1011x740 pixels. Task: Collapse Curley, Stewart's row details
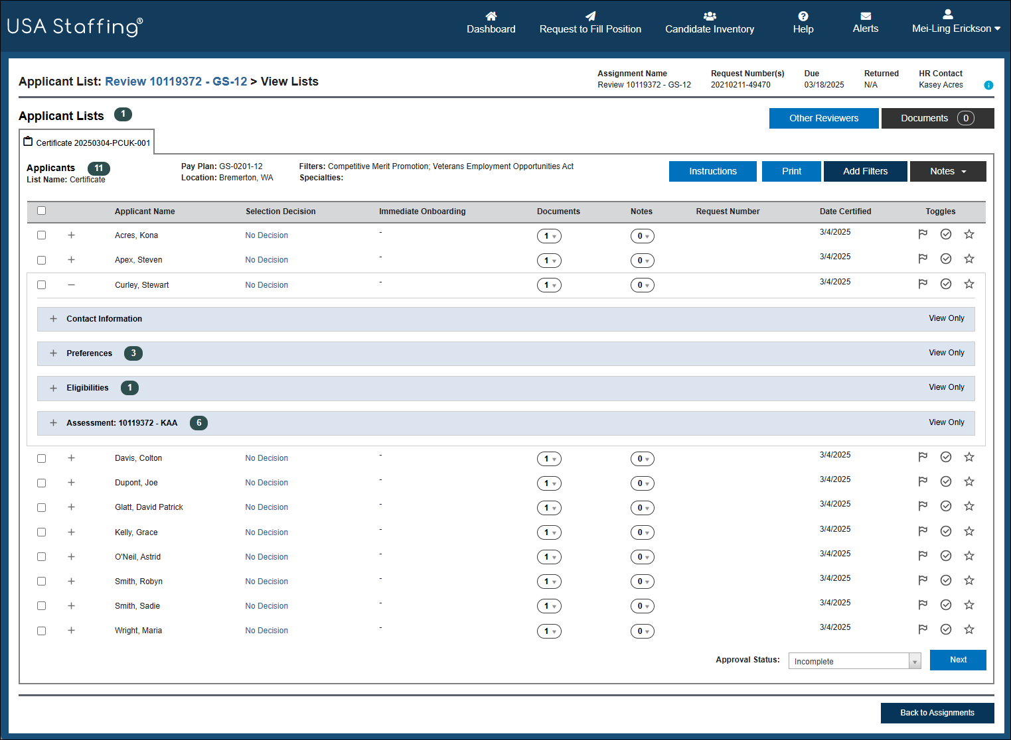pyautogui.click(x=71, y=285)
